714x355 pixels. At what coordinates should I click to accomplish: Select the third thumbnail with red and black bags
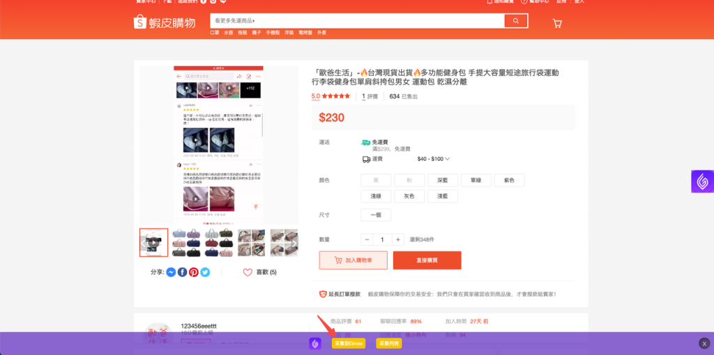coord(219,243)
